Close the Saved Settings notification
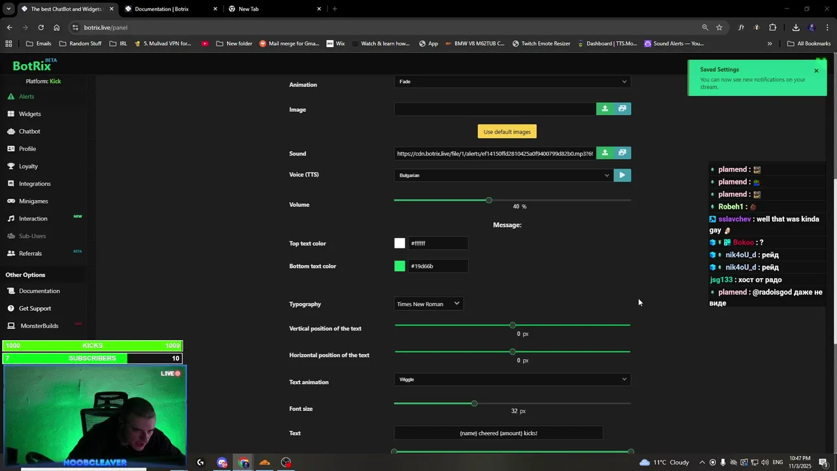Viewport: 837px width, 471px height. click(x=816, y=71)
